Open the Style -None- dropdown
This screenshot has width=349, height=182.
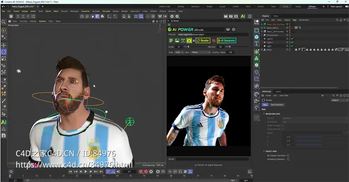(x=200, y=52)
